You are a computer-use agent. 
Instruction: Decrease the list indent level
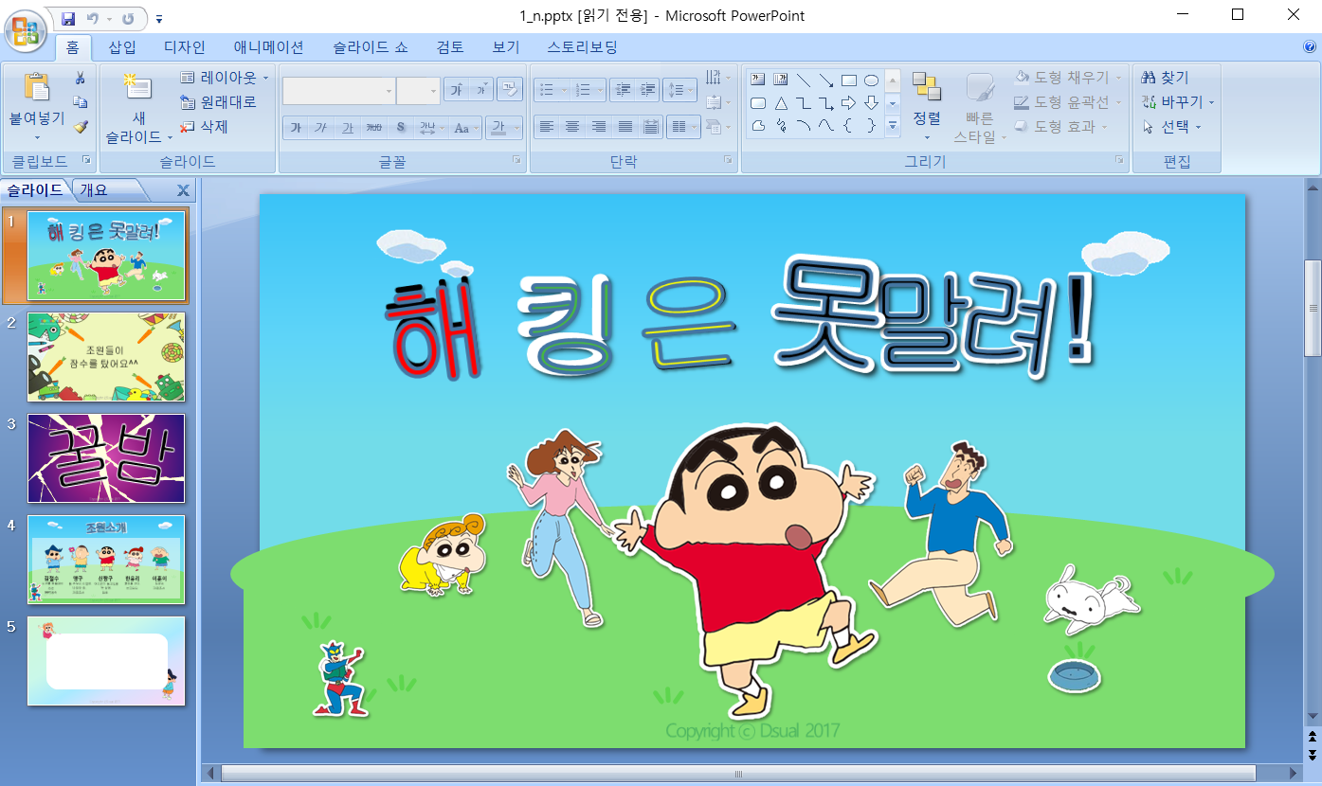(x=623, y=90)
